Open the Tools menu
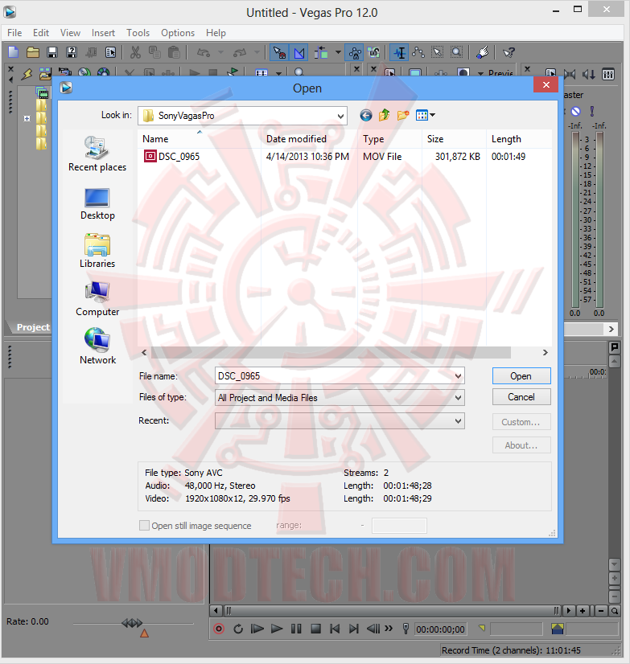The width and height of the screenshot is (630, 664). pyautogui.click(x=138, y=33)
